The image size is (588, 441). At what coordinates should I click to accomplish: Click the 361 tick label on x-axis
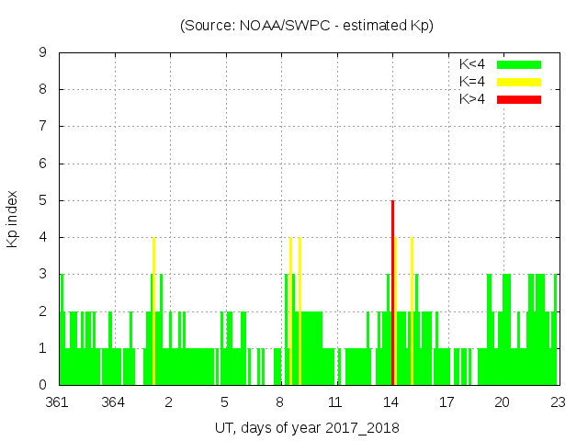tap(59, 401)
